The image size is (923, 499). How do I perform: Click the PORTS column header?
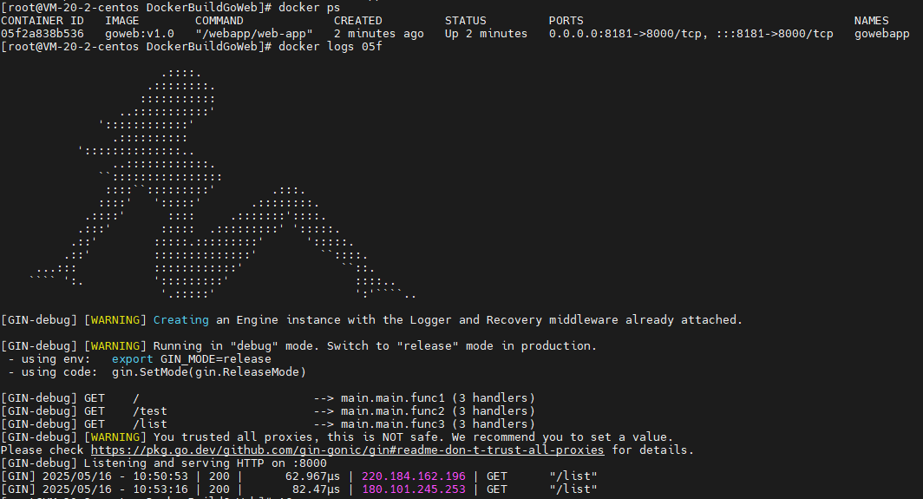[x=566, y=21]
